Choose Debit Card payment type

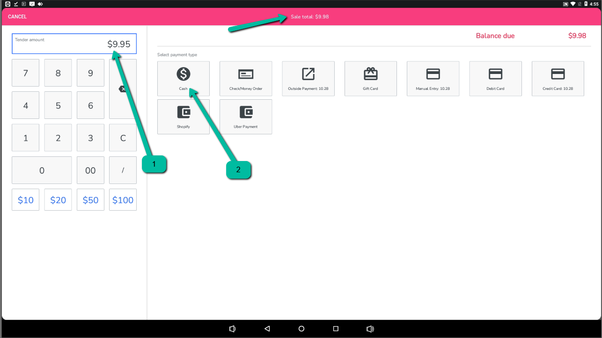(495, 78)
